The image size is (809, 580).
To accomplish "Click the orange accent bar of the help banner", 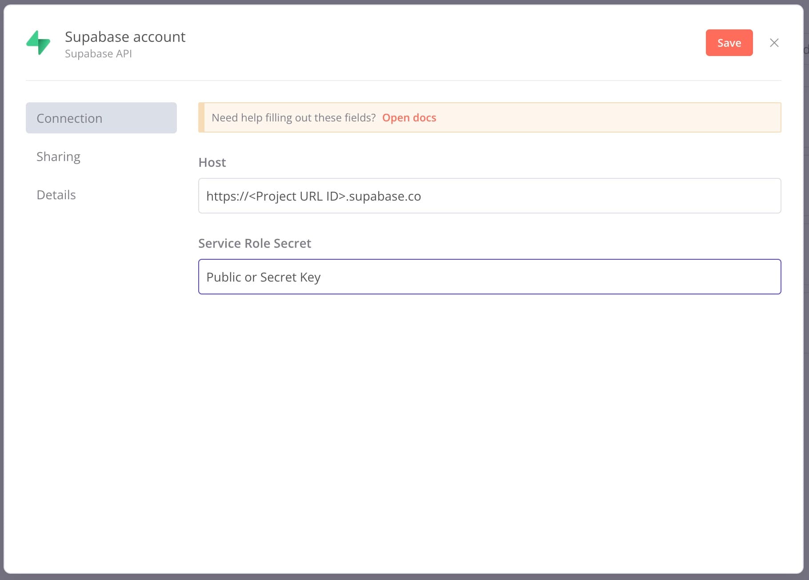I will (x=201, y=118).
